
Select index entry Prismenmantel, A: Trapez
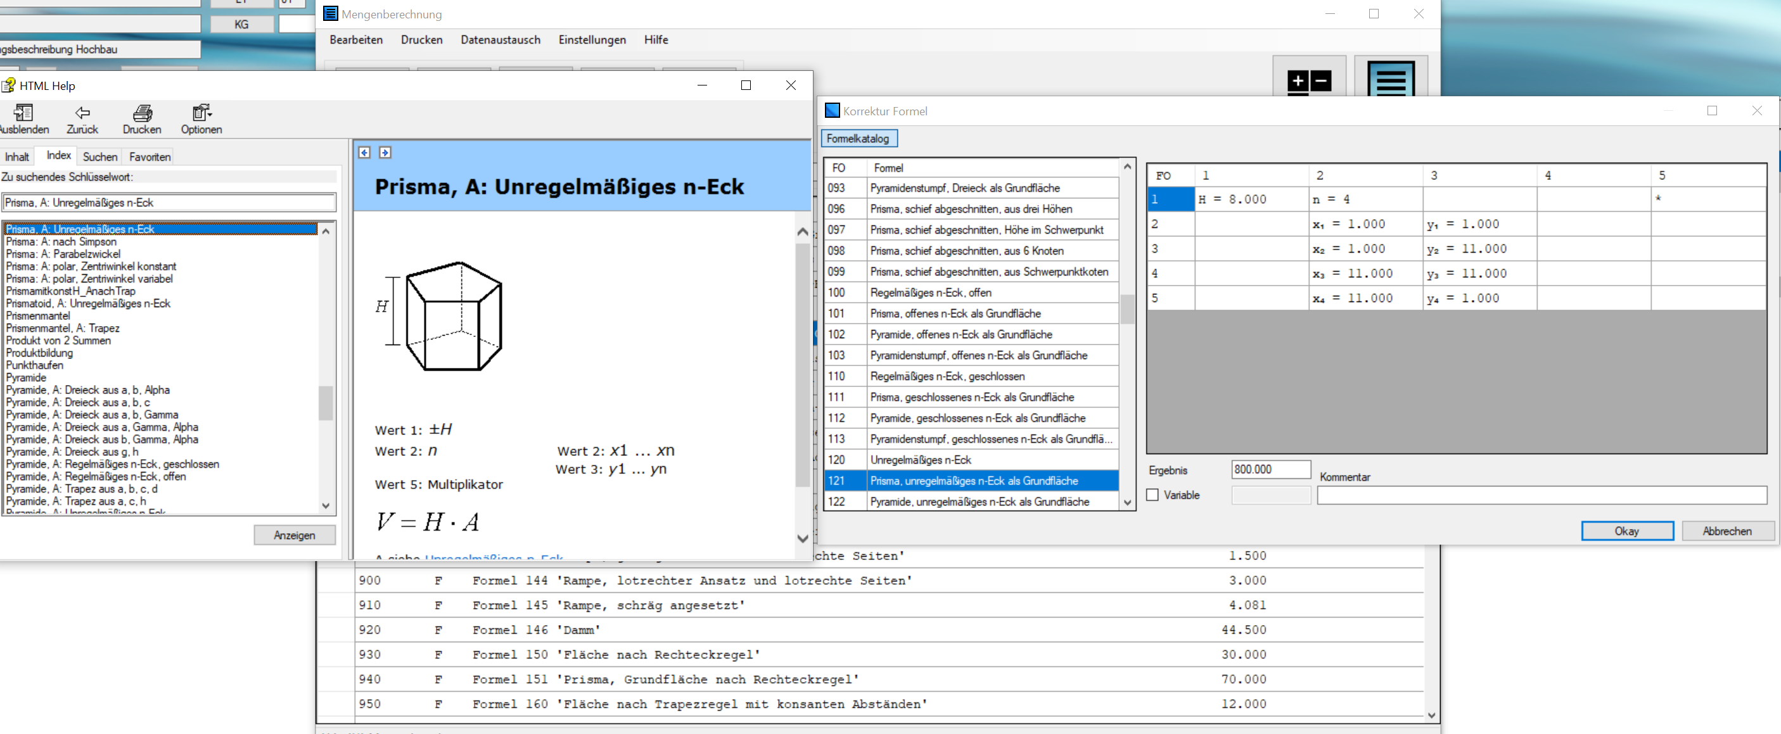pos(63,328)
